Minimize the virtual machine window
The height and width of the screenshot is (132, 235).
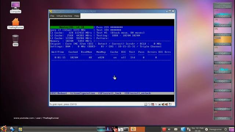(x=167, y=11)
